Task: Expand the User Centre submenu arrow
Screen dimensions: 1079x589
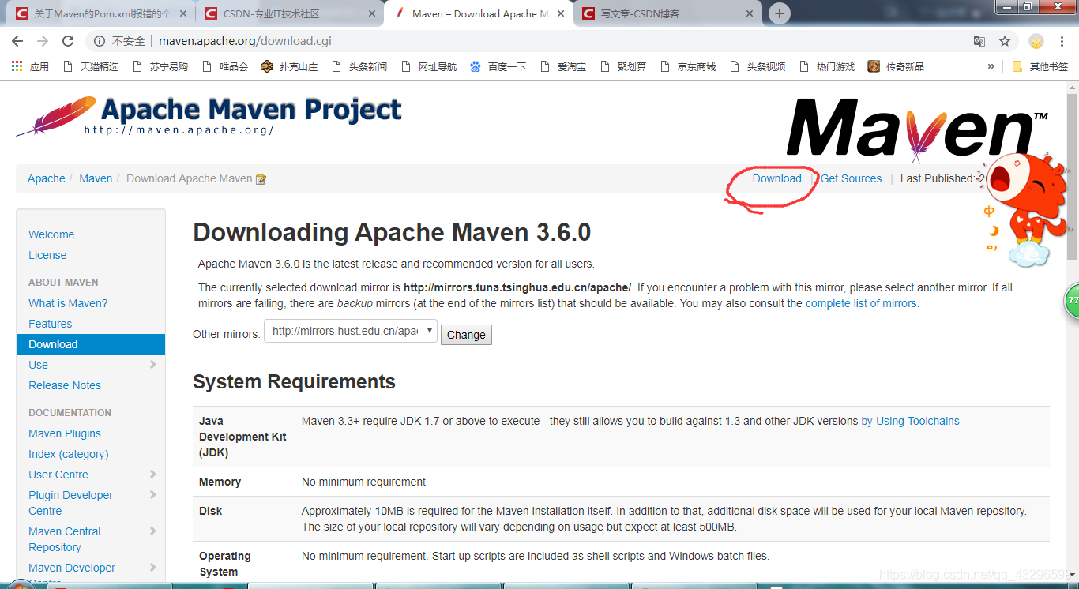Action: [x=152, y=475]
